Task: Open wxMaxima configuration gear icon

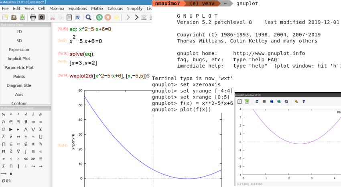Action: pos(42,17)
